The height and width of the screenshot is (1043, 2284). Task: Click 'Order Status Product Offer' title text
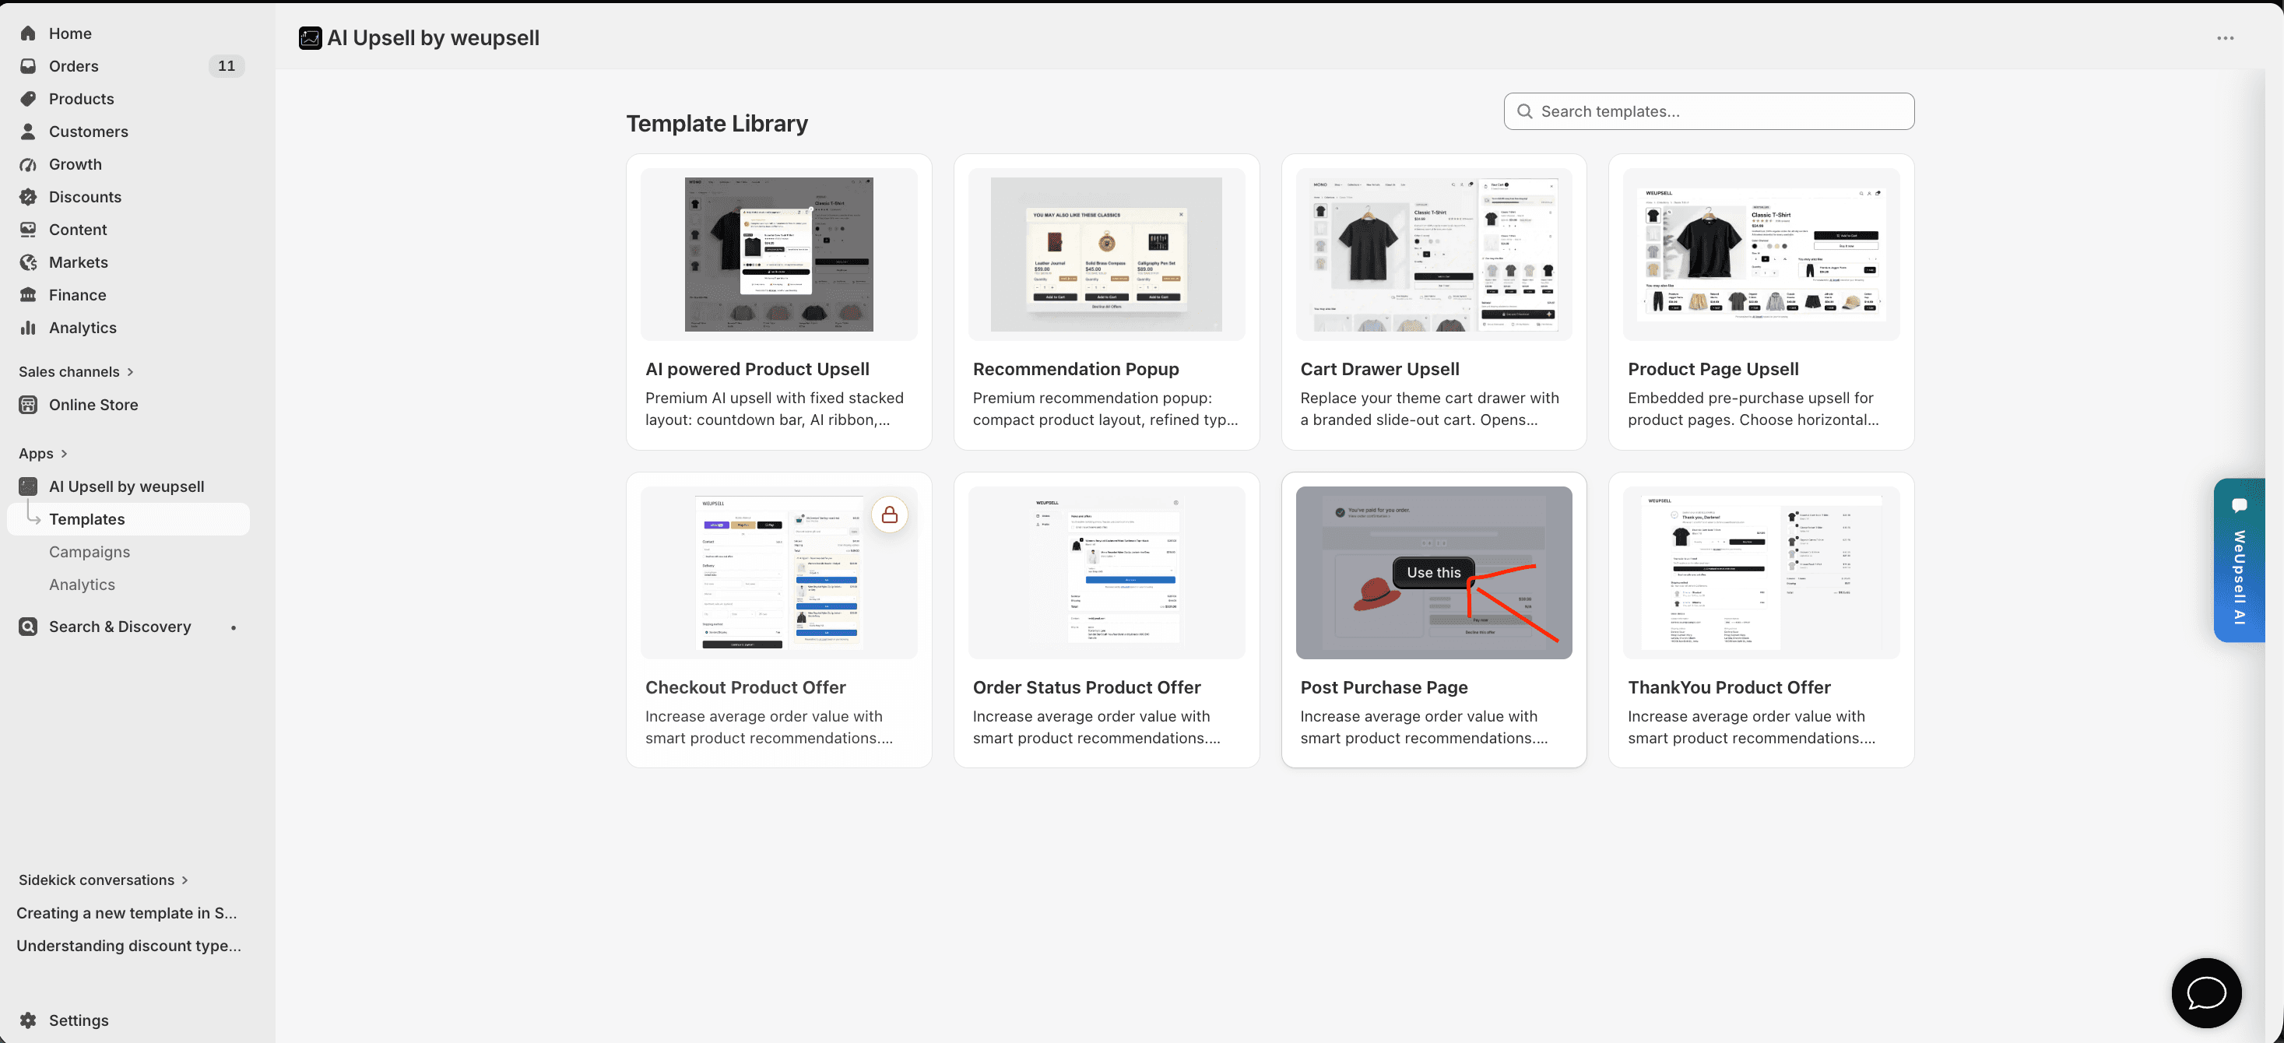point(1086,688)
